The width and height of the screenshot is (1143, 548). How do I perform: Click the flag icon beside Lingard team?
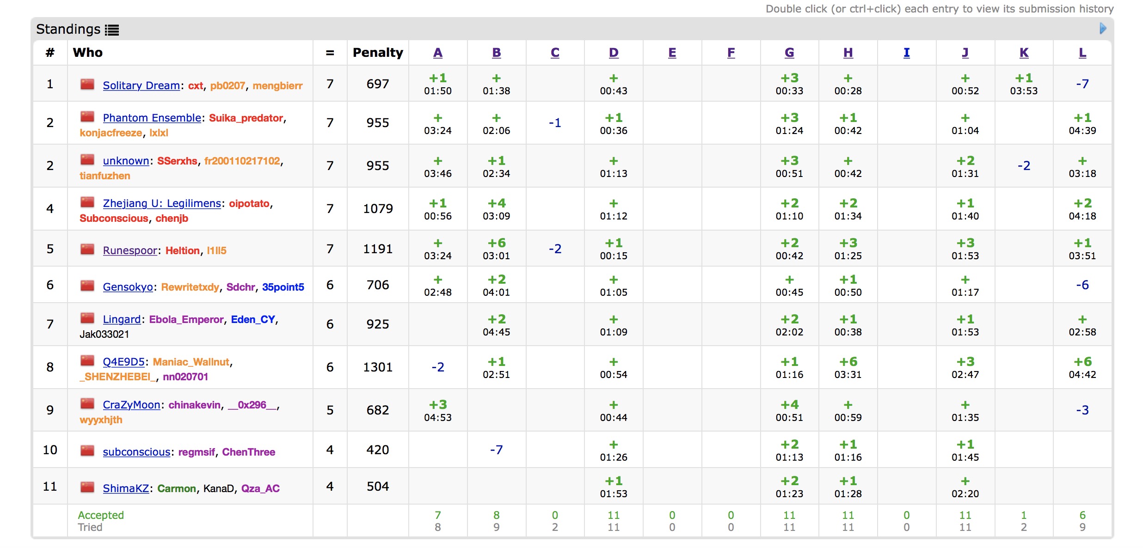tap(87, 318)
